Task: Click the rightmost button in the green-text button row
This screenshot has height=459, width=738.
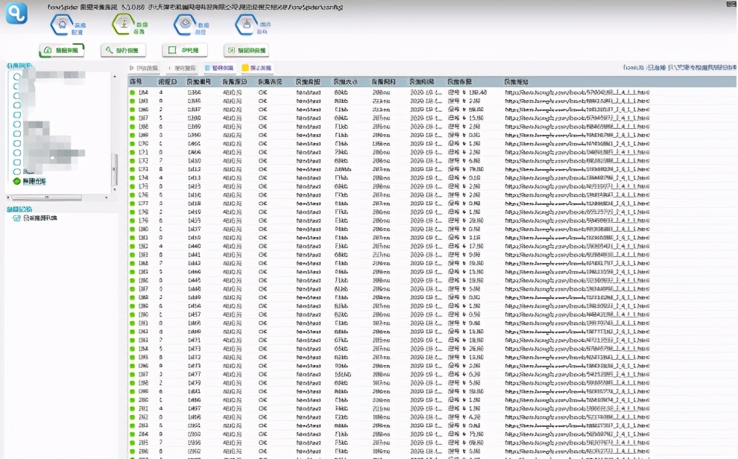Action: click(246, 51)
